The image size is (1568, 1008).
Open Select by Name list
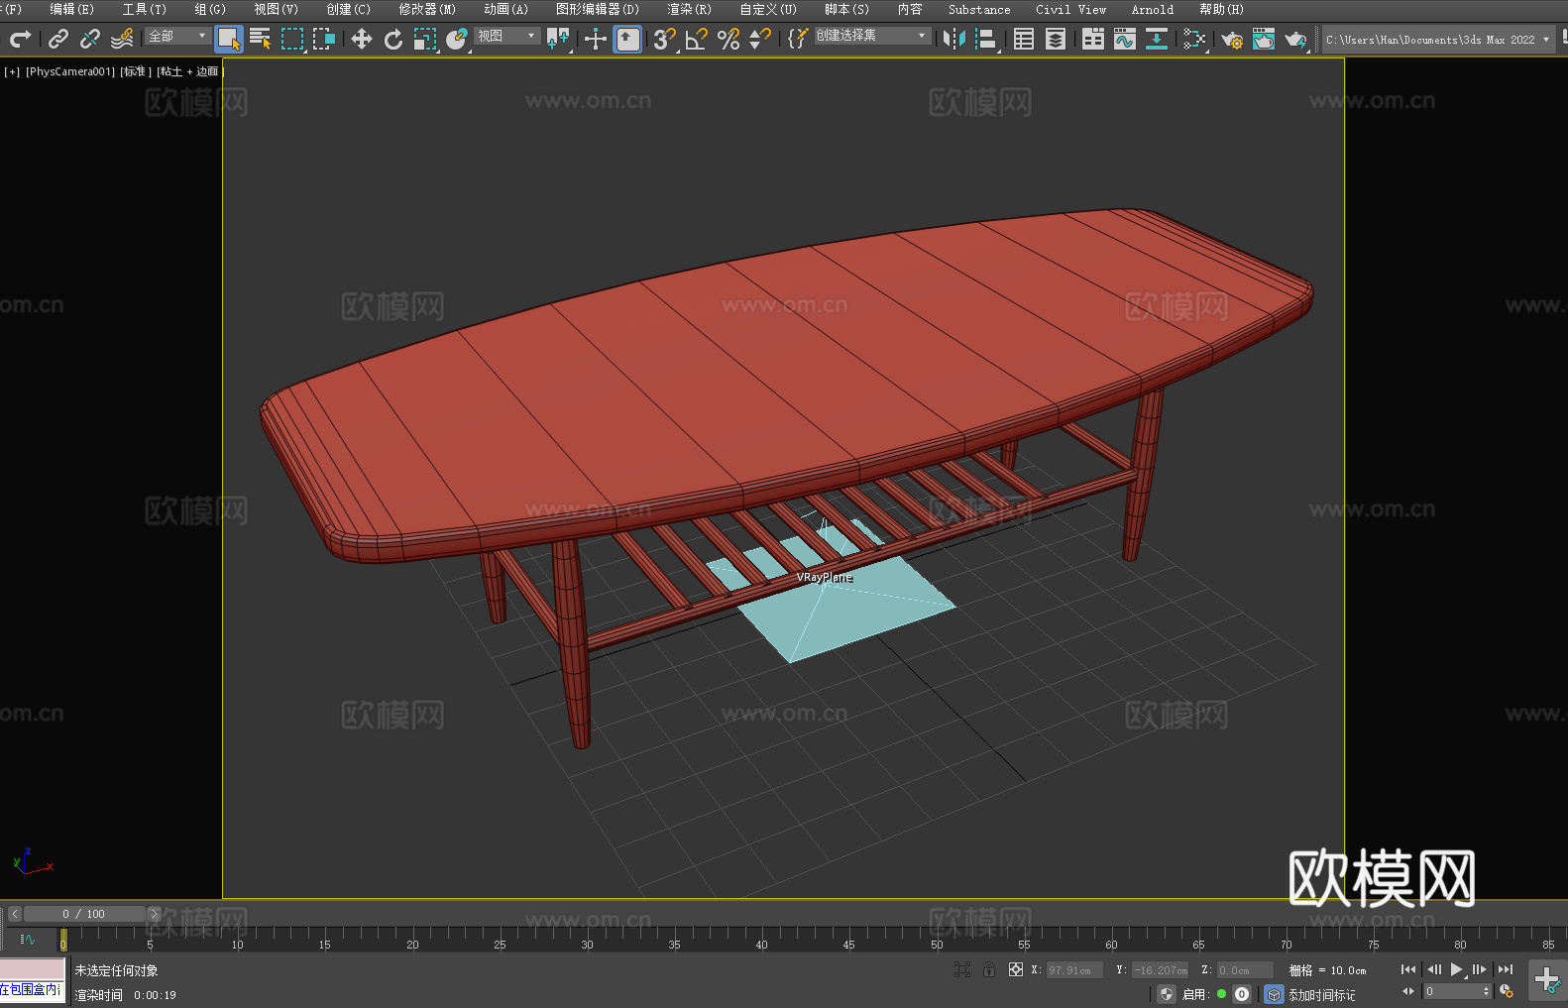click(x=261, y=39)
